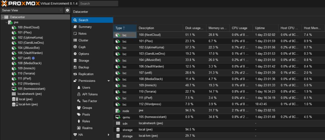Open the Summary menu item

[92, 27]
